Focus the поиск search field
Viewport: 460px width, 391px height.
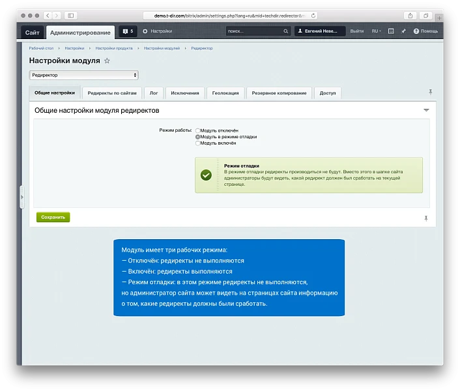coord(254,31)
